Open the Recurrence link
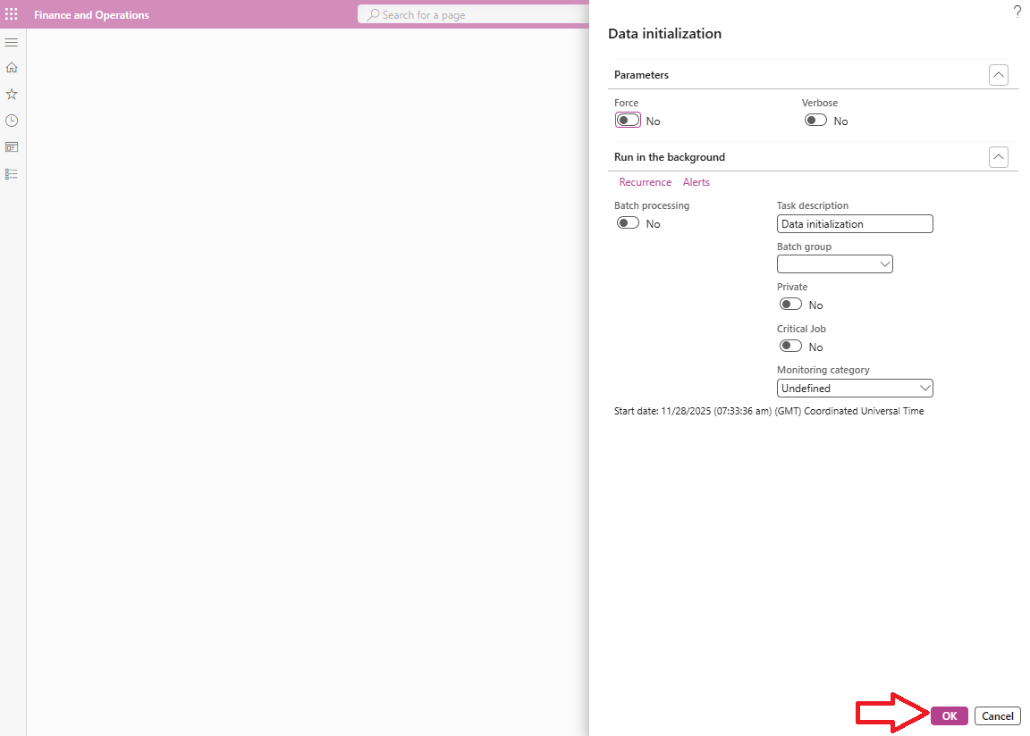 tap(645, 182)
